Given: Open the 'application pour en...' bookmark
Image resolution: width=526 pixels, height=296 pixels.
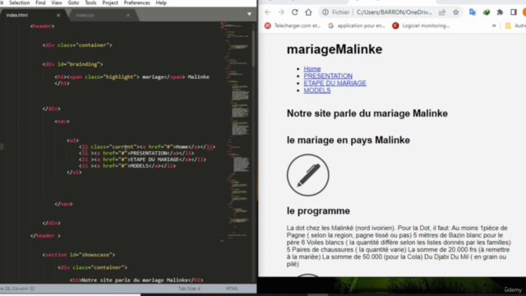Looking at the screenshot, I should (357, 25).
